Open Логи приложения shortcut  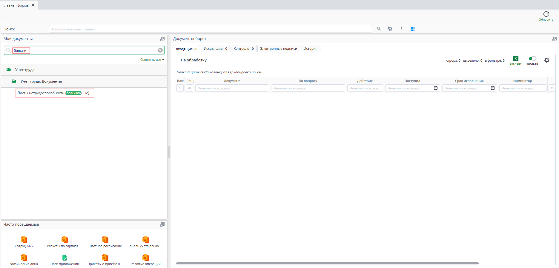(64, 258)
